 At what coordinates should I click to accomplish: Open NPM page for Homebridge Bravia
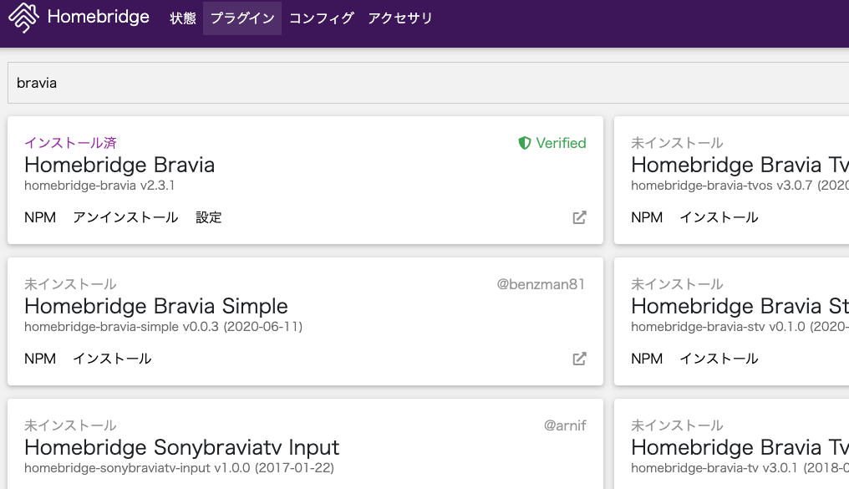tap(39, 216)
